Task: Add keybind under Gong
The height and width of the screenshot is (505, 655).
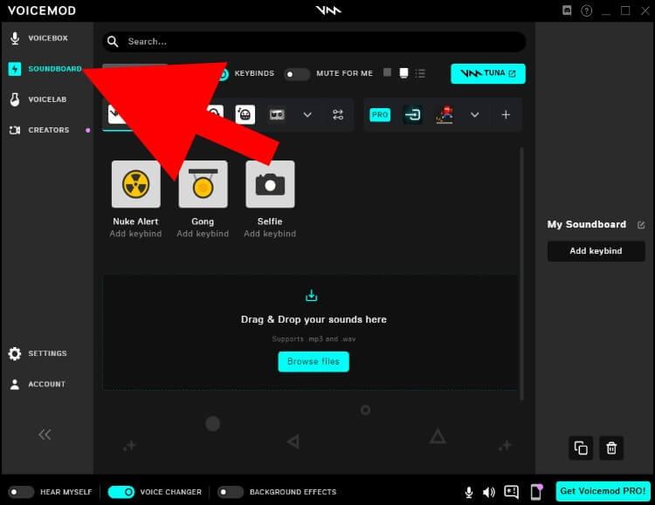Action: point(203,234)
